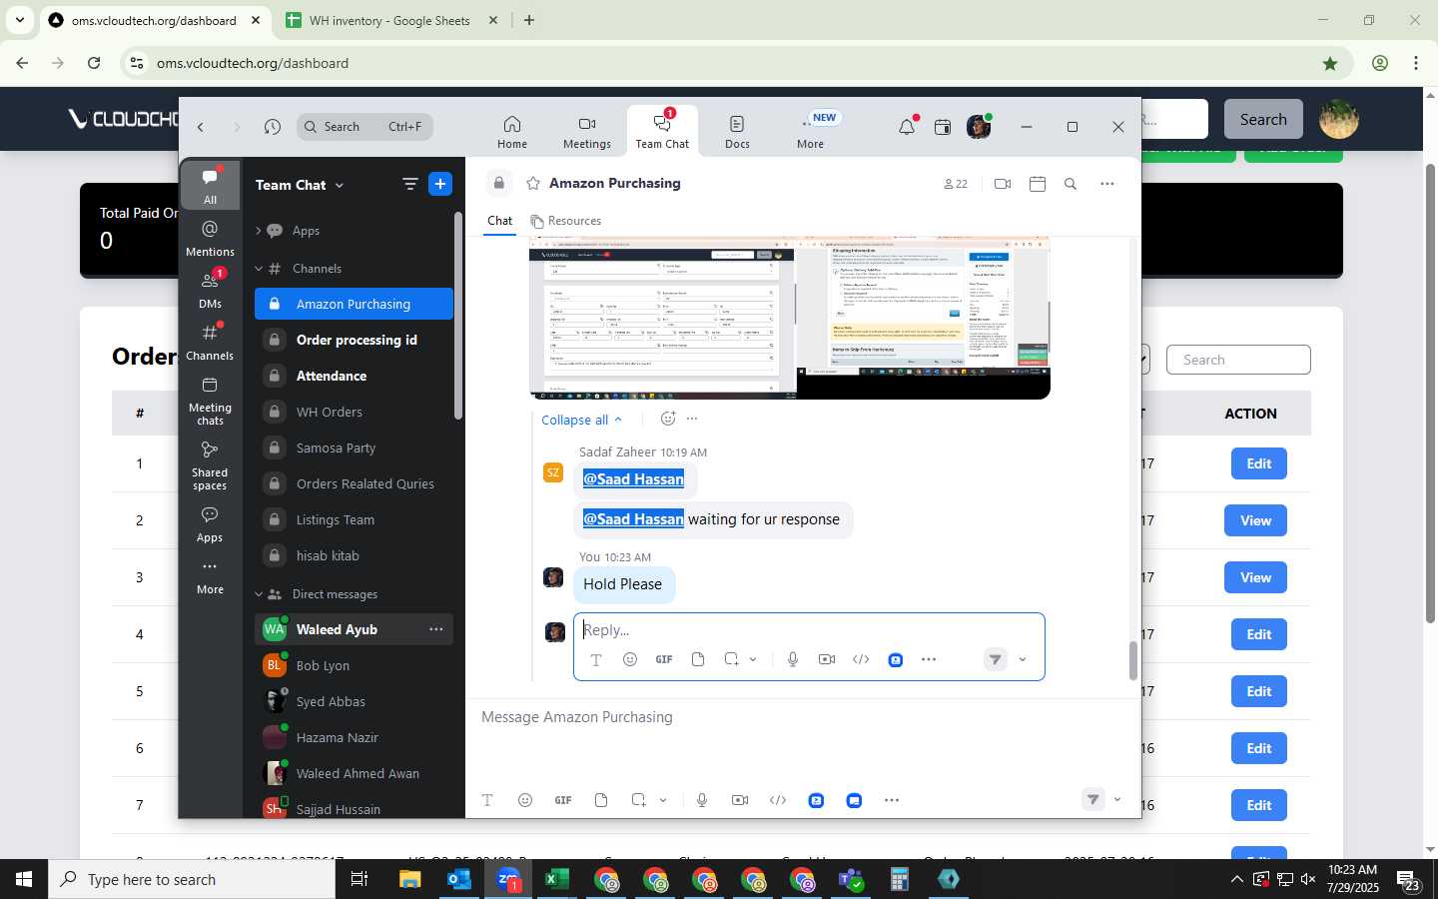Open DMs in the Zoom sidebar
This screenshot has height=899, width=1438.
(x=210, y=291)
